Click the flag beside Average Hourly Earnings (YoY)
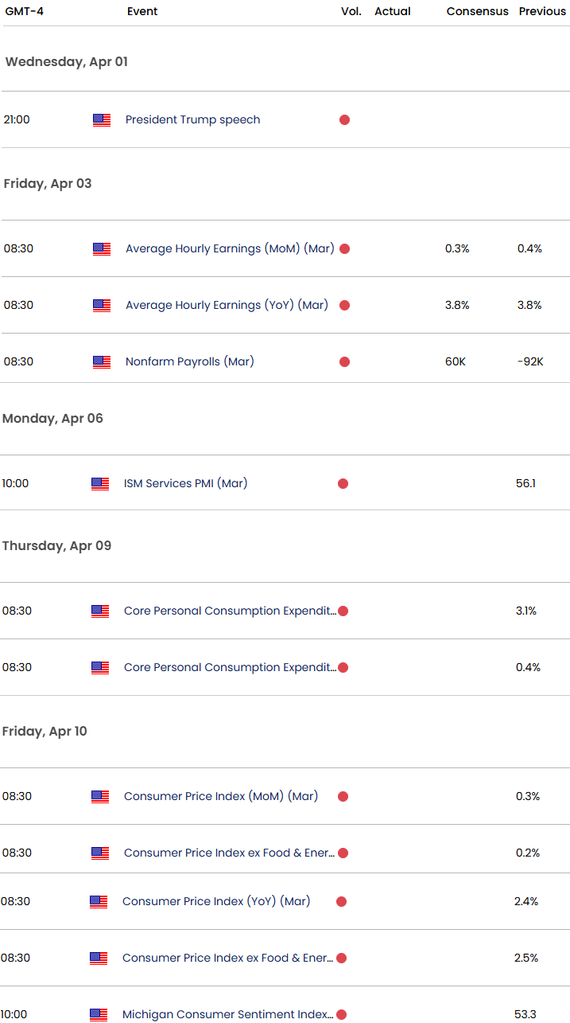 tap(102, 306)
